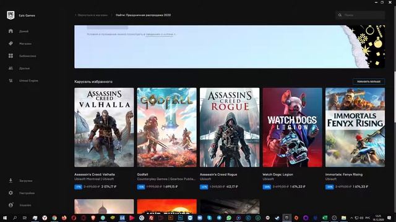The image size is (396, 222).
Task: Open Watch Dogs Legion cover
Action: [x=293, y=128]
